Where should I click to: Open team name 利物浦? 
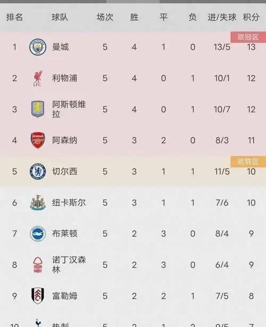64,78
